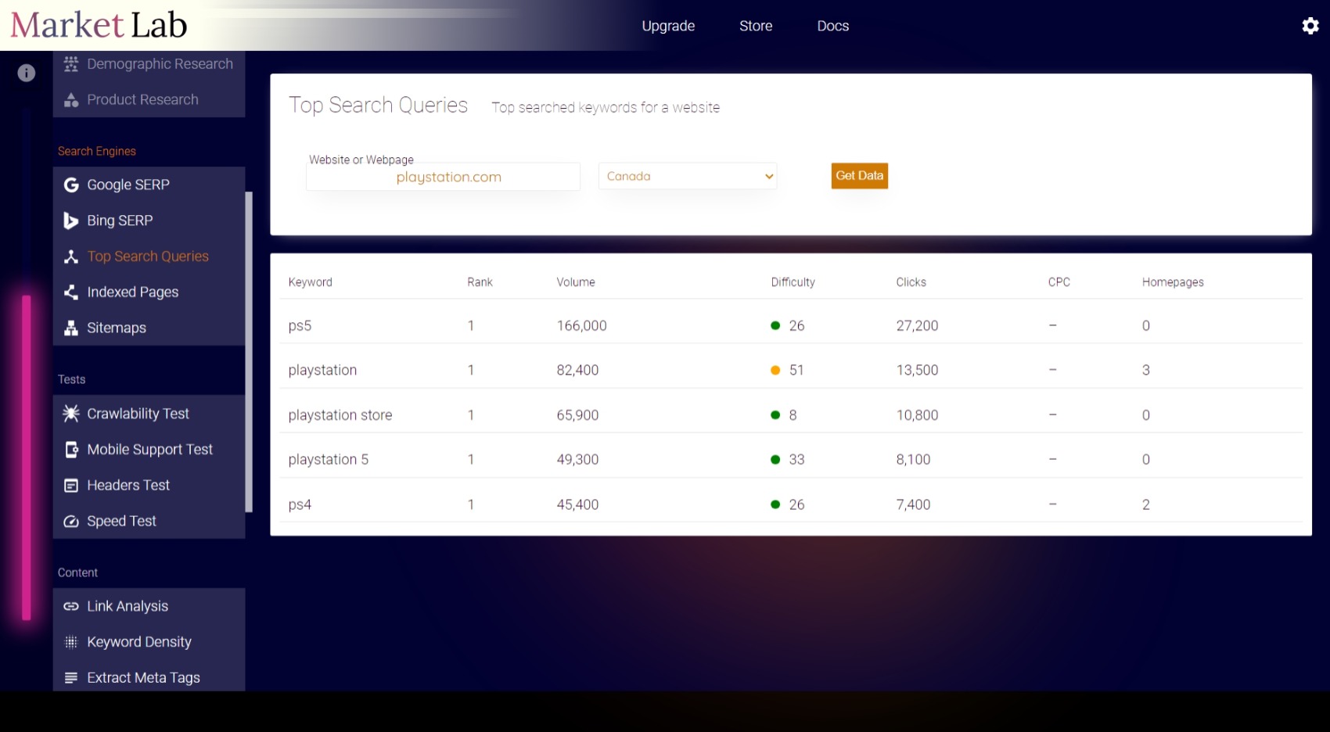The height and width of the screenshot is (732, 1330).
Task: Sort by Volume column header
Action: click(x=576, y=282)
